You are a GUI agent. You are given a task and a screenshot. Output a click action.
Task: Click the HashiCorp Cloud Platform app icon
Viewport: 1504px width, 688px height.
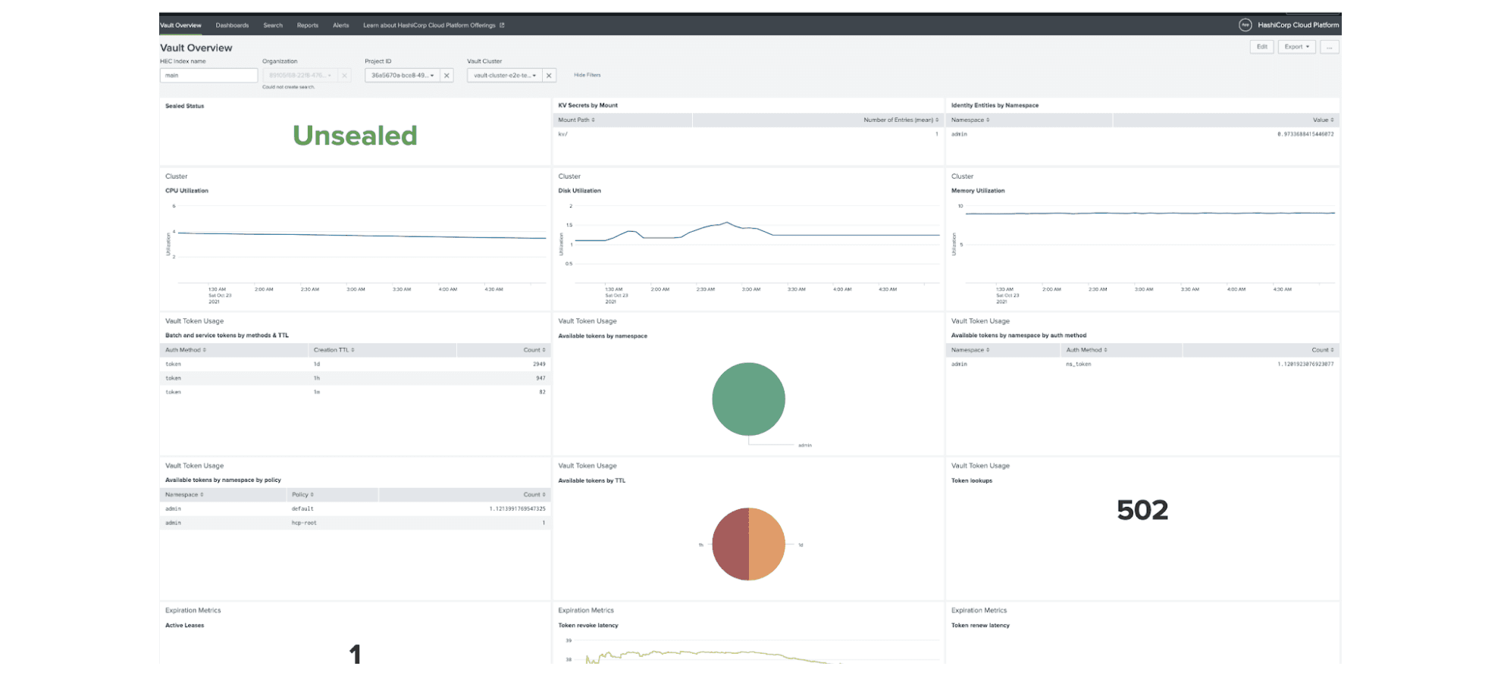pos(1245,25)
